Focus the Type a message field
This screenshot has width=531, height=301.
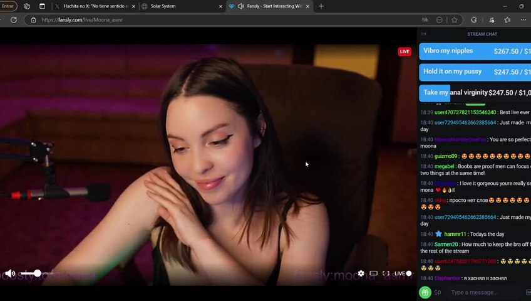(483, 292)
